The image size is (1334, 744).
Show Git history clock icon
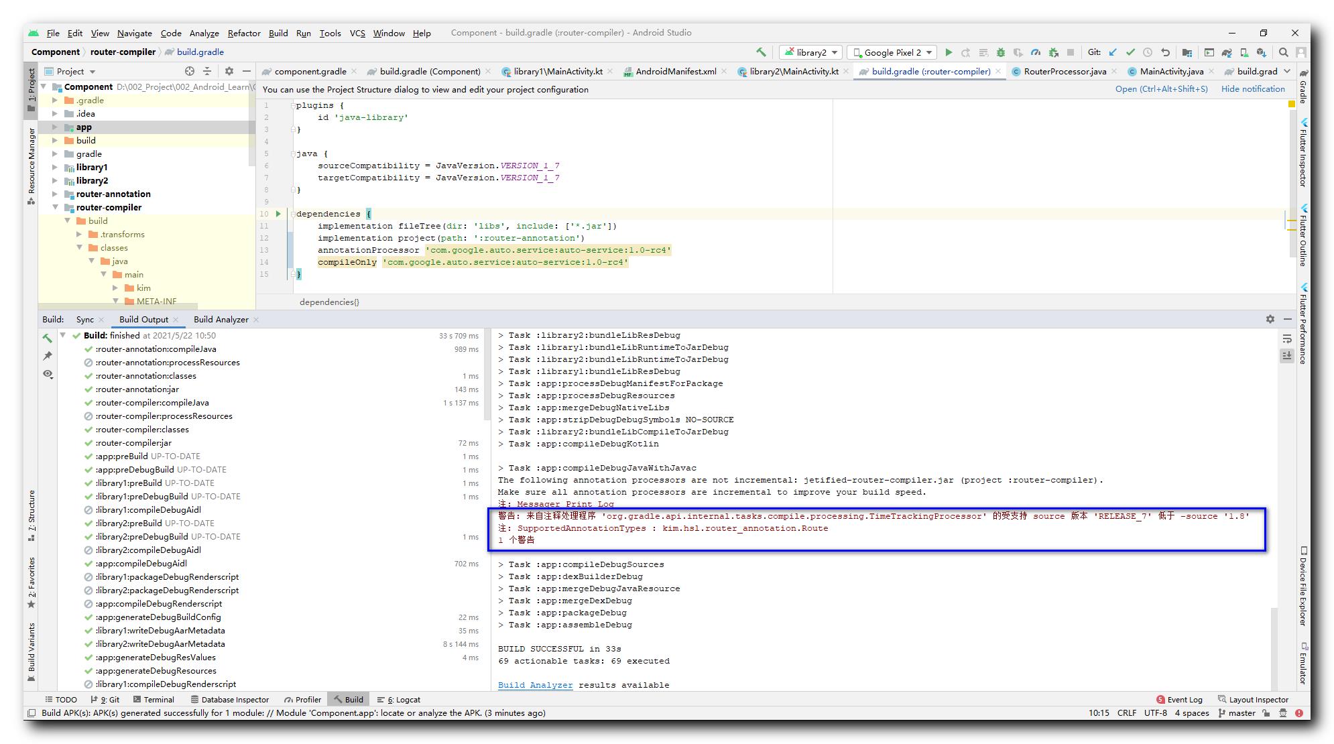[x=1148, y=52]
